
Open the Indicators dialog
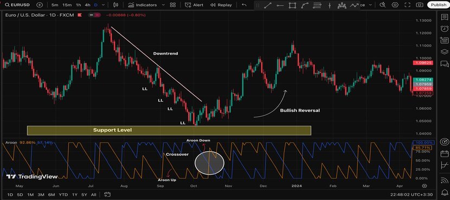pyautogui.click(x=143, y=5)
